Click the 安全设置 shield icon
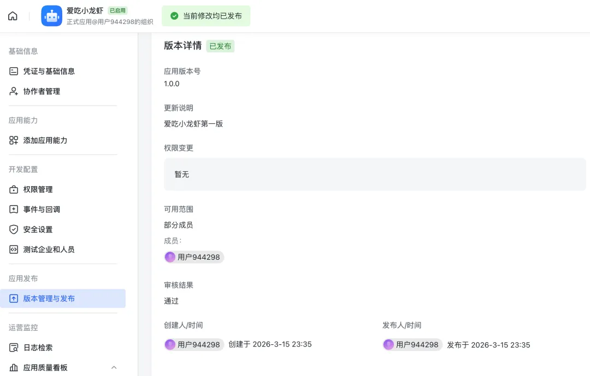This screenshot has height=376, width=590. [x=14, y=229]
